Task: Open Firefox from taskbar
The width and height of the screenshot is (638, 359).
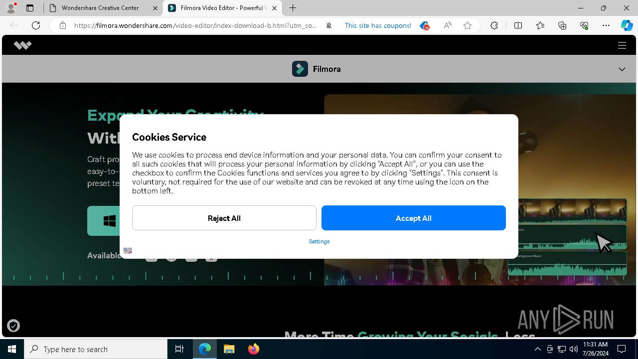Action: (x=253, y=349)
